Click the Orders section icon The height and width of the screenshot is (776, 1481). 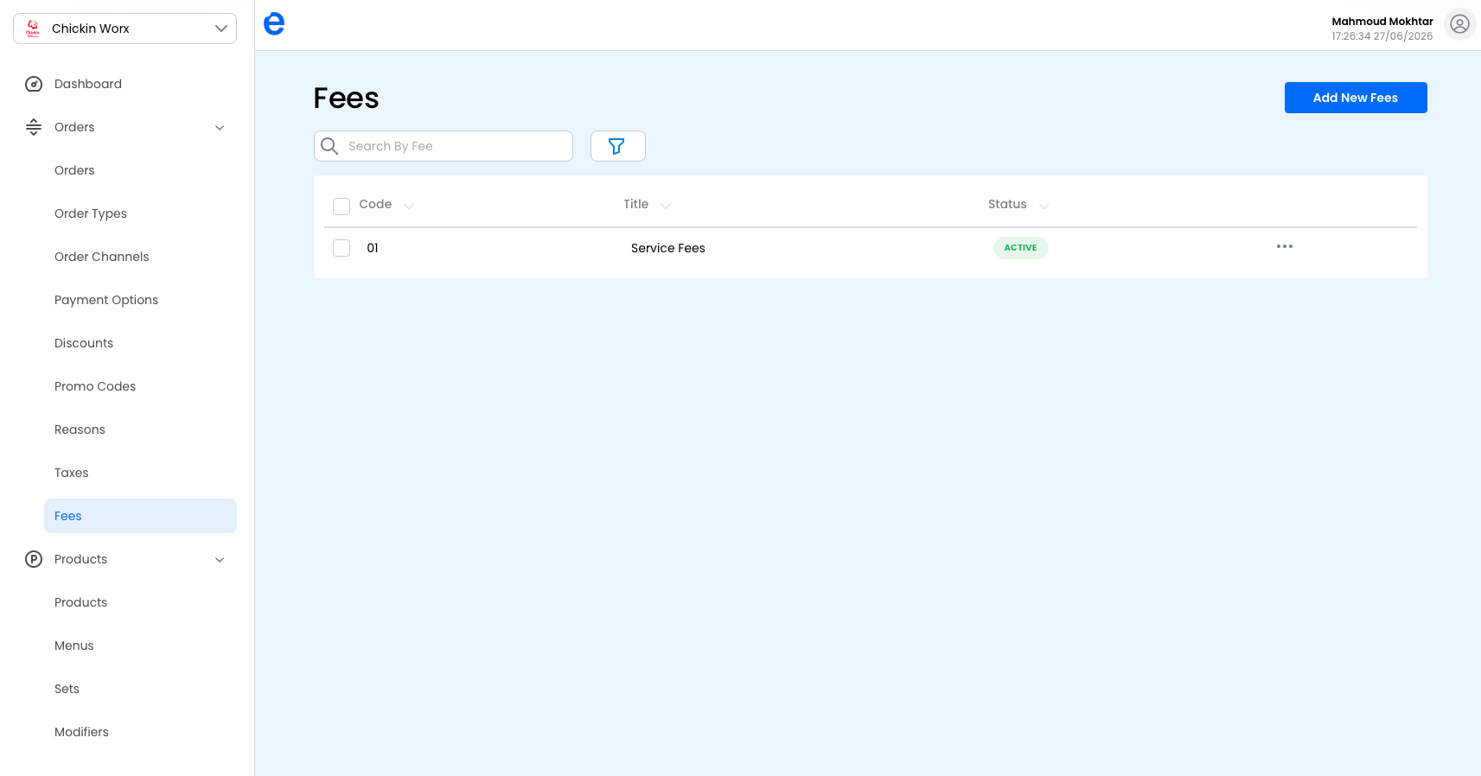(x=34, y=127)
